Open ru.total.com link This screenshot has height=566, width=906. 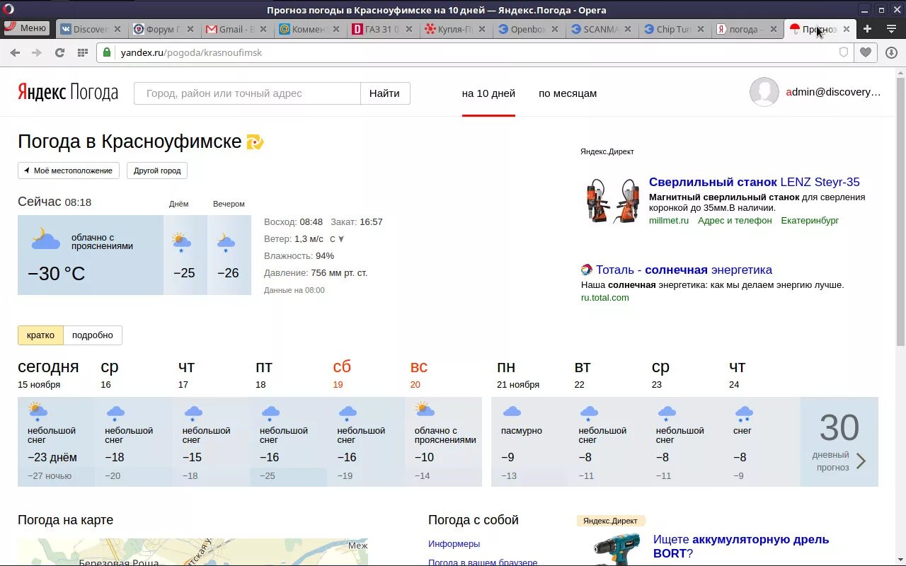pos(605,297)
